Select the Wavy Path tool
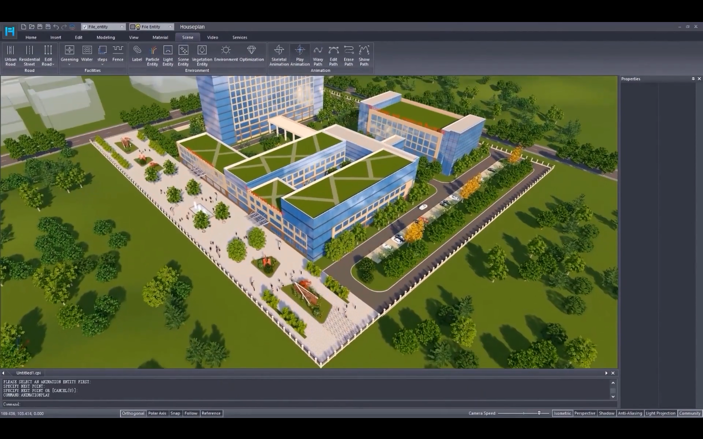 click(x=317, y=54)
